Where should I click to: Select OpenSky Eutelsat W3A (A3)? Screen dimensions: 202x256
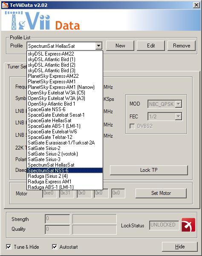tap(65, 98)
